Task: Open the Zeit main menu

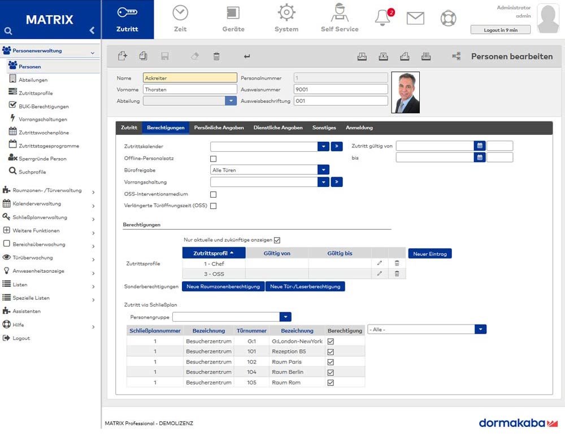Action: 180,19
